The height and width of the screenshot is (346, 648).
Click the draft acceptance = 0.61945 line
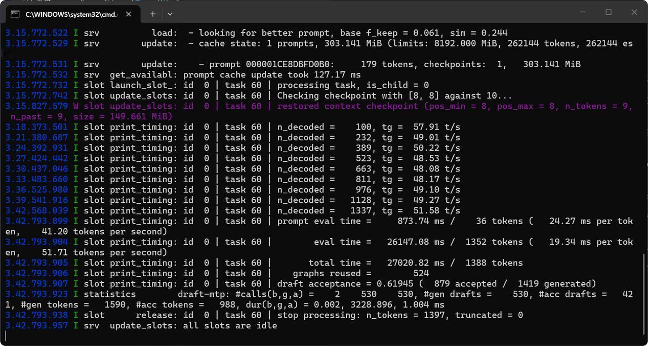(301, 283)
